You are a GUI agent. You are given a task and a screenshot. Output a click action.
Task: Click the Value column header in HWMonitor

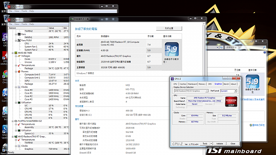[55, 28]
